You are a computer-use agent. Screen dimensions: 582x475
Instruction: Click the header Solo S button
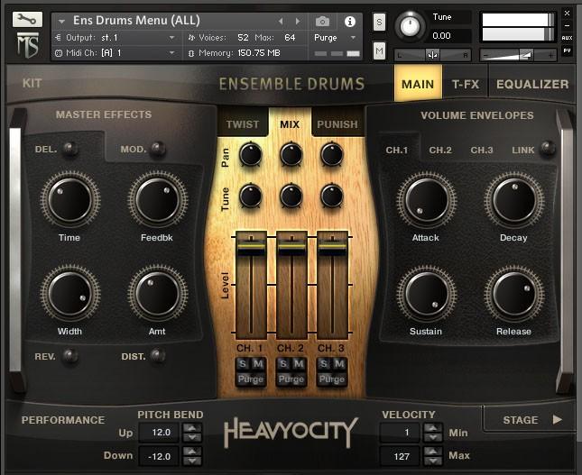[379, 22]
